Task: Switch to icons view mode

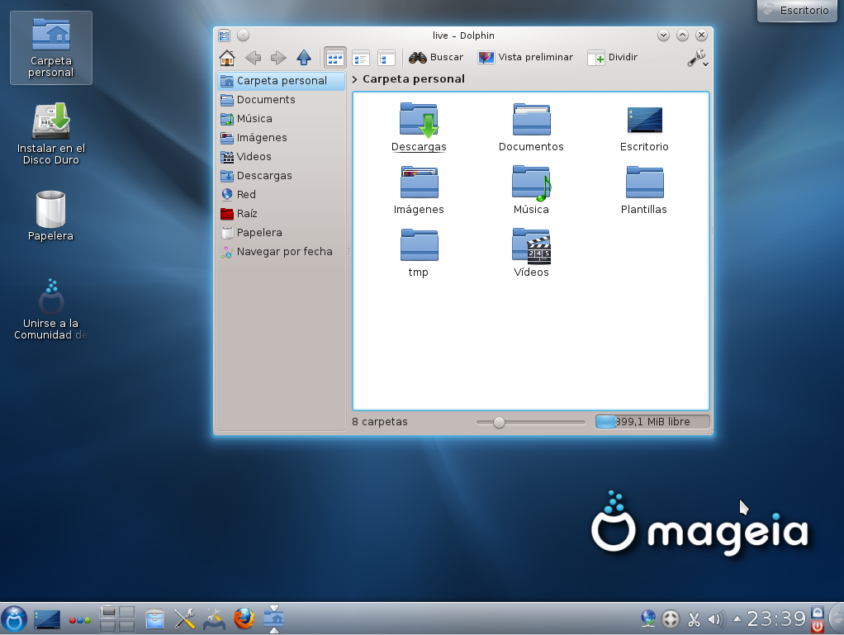Action: point(334,58)
